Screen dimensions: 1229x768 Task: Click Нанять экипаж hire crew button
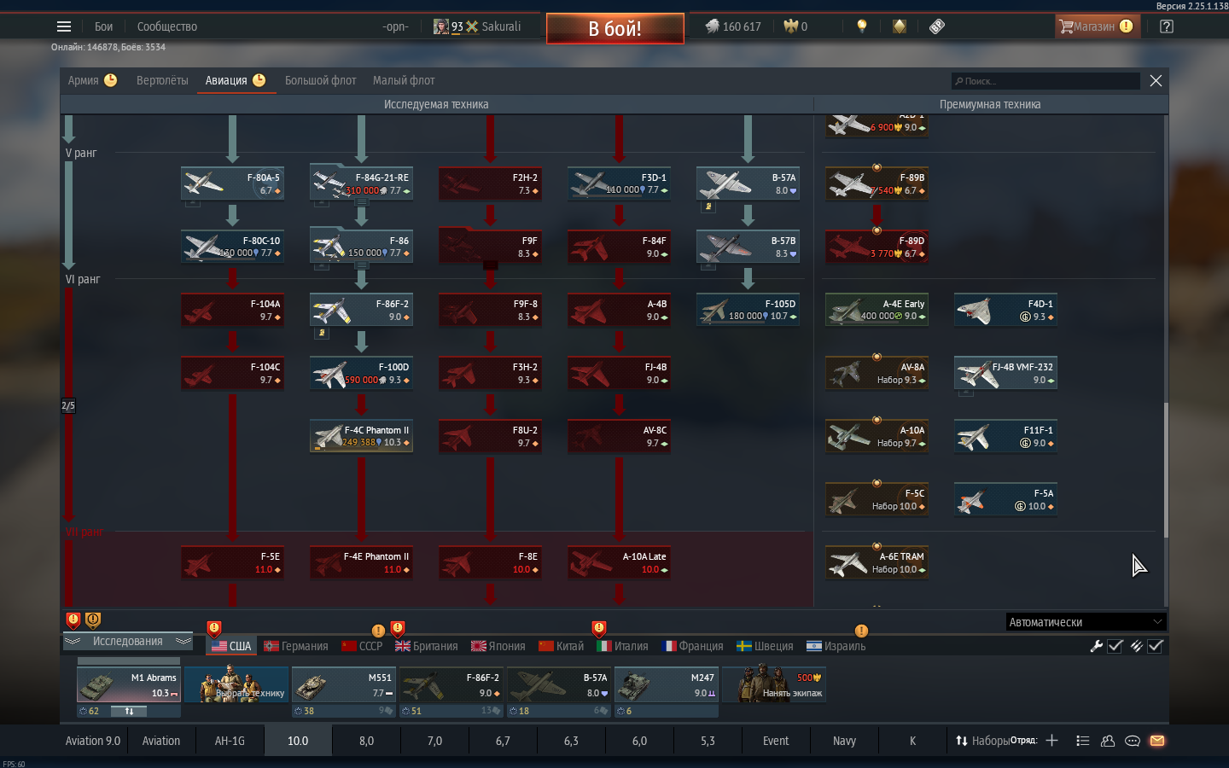pos(773,684)
